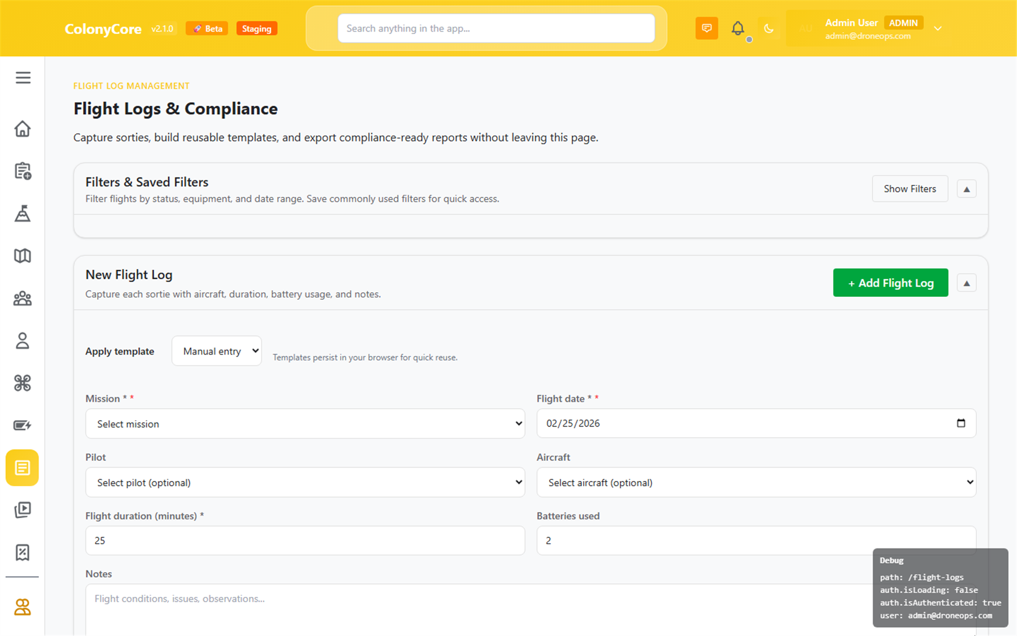The image size is (1017, 636).
Task: Open the orange feedback message icon
Action: (706, 28)
